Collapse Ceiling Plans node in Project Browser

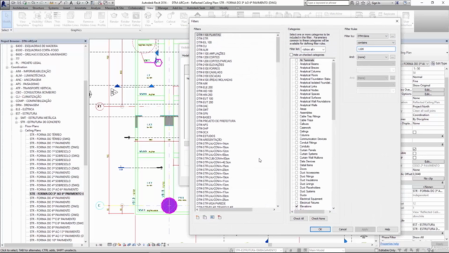click(21, 131)
